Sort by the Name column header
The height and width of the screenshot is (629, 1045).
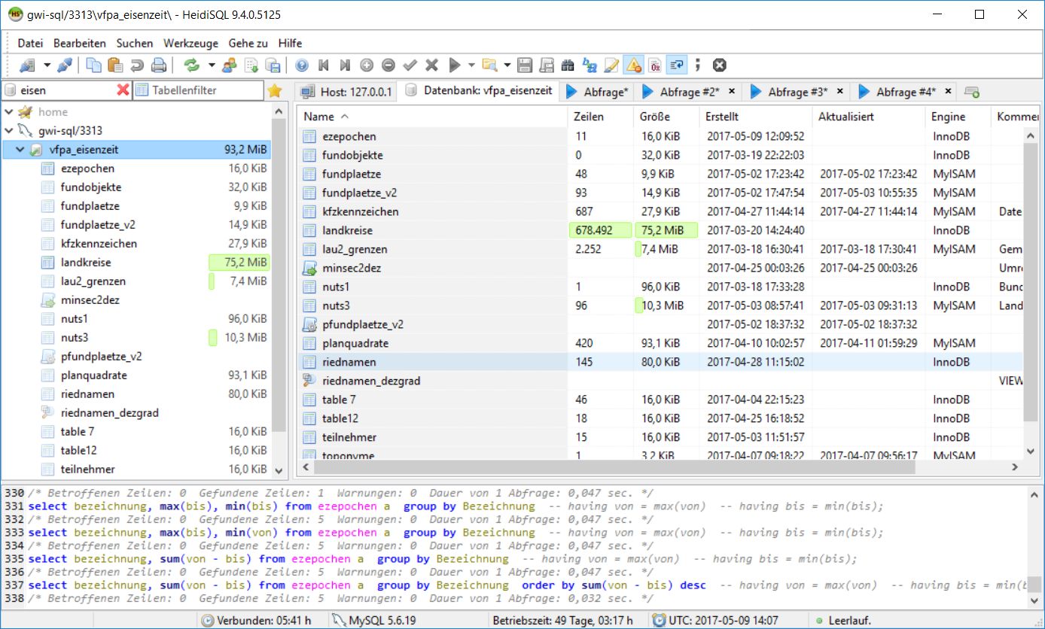pos(432,117)
